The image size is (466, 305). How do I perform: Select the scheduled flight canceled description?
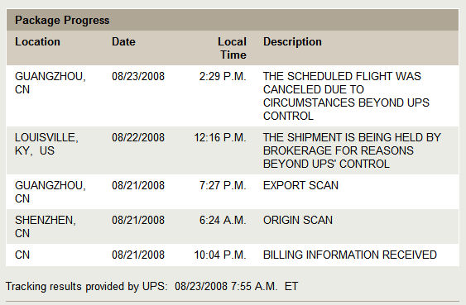pyautogui.click(x=346, y=96)
